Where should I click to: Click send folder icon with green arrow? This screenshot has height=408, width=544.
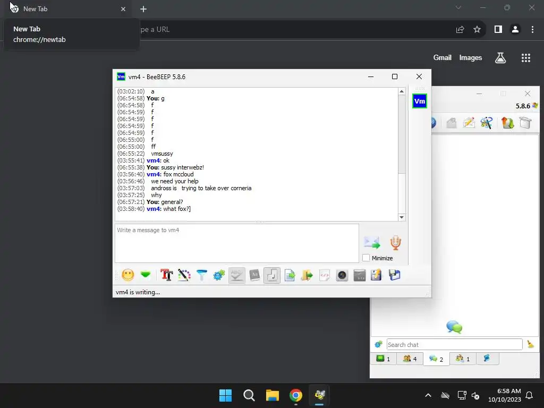pos(307,275)
